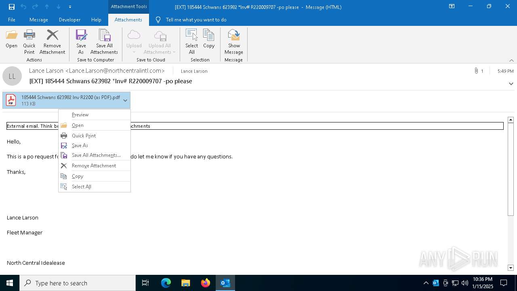Launch Firefox from the taskbar
517x291 pixels.
[206, 283]
